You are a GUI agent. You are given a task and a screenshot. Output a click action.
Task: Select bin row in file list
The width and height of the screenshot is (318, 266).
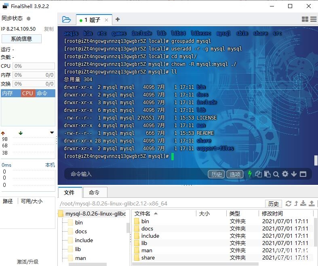point(223,221)
